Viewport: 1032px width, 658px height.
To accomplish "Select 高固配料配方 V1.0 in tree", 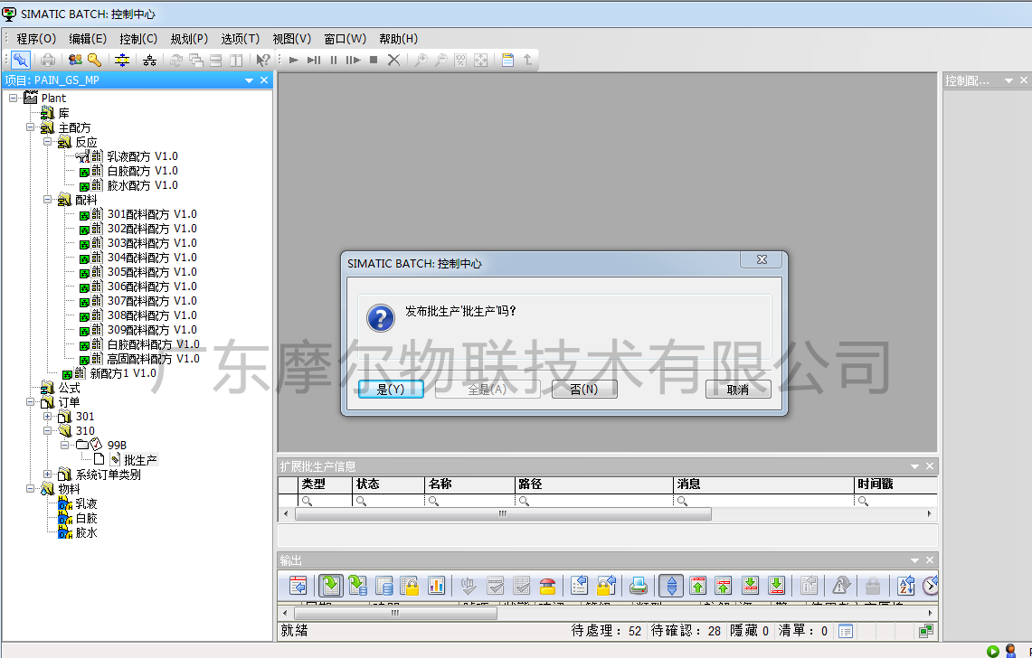I will (154, 359).
